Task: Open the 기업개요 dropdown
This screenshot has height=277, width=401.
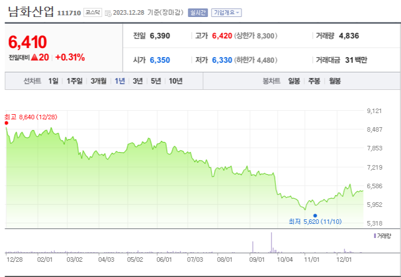Action: point(226,12)
